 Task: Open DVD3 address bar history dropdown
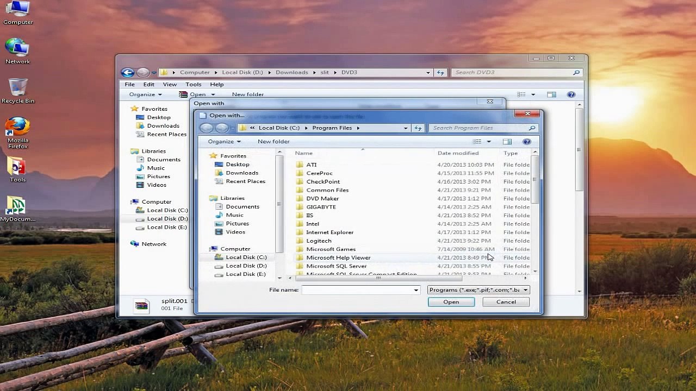tap(428, 72)
